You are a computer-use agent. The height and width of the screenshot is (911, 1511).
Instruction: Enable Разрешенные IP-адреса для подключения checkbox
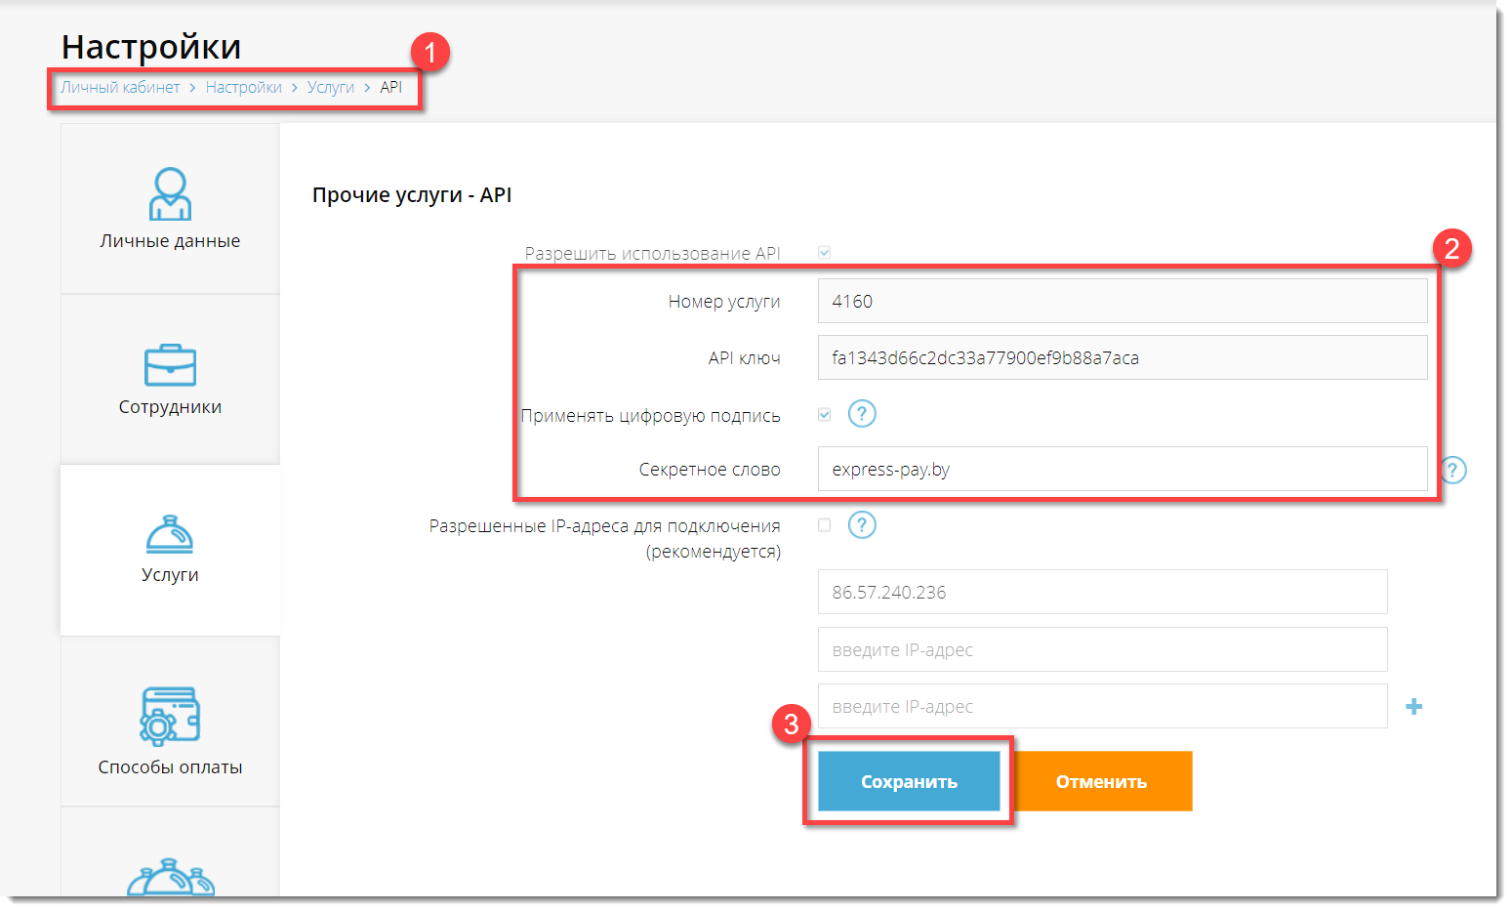click(x=825, y=525)
